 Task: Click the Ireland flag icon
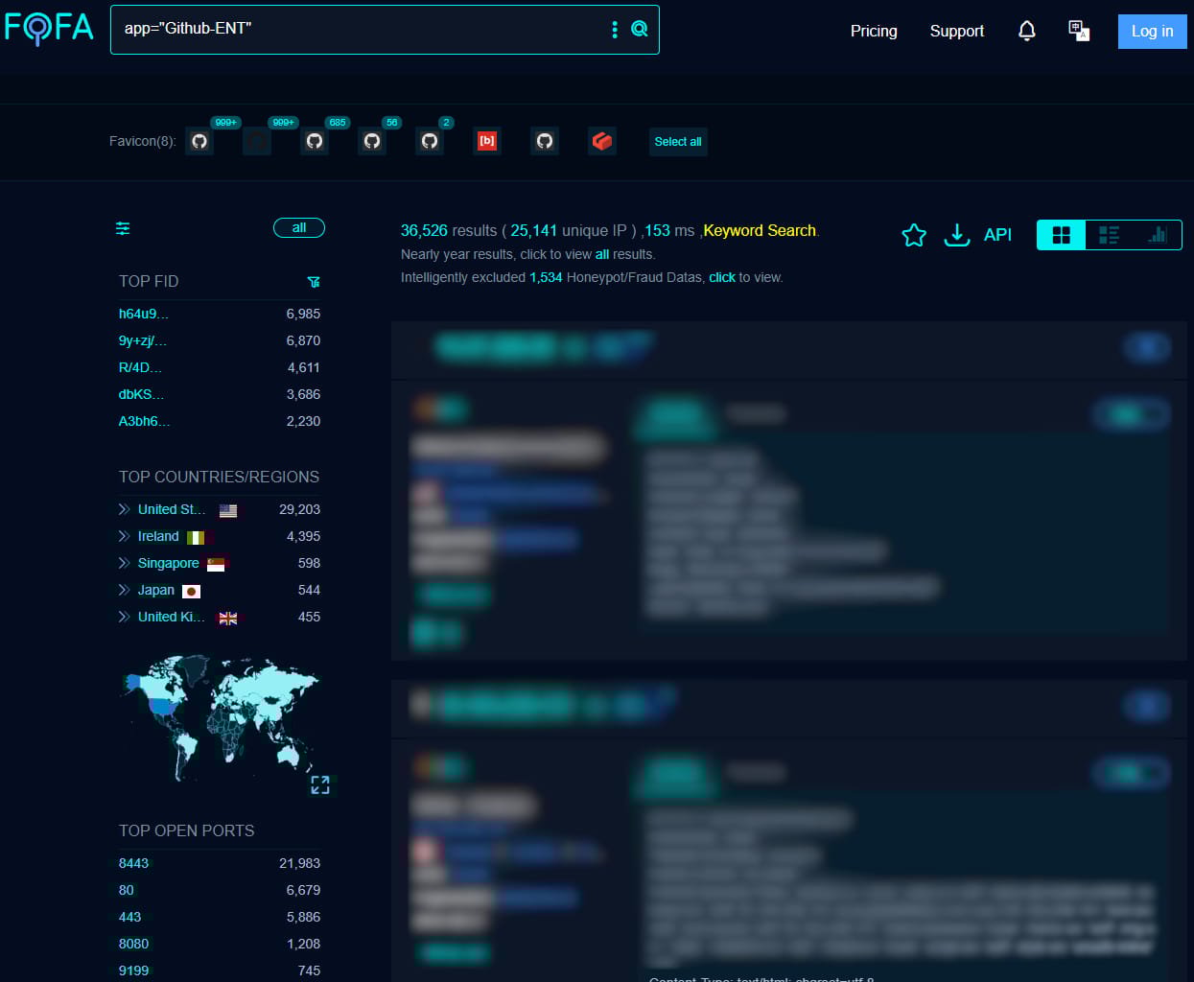point(196,537)
